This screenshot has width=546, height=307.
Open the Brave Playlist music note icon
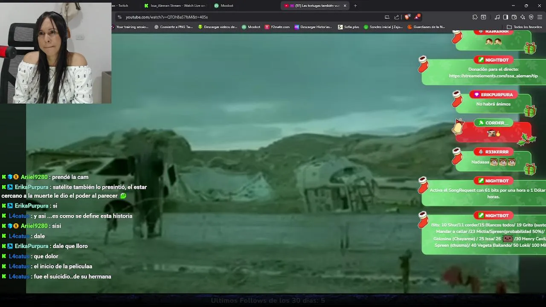tap(497, 17)
